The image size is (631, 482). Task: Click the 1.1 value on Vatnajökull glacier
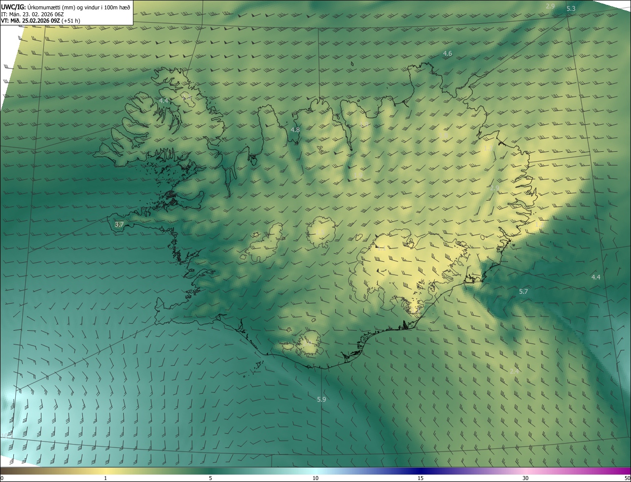coord(381,248)
